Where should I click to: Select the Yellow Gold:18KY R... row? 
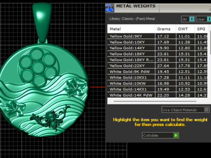[x=157, y=60]
